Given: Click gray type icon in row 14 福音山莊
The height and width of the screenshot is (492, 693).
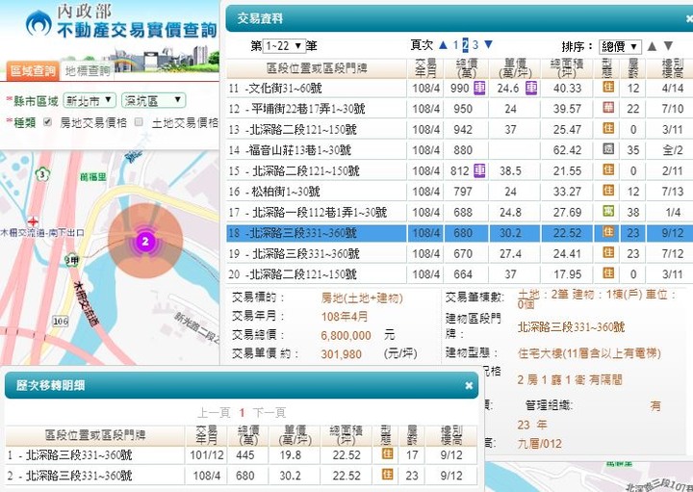Looking at the screenshot, I should tap(608, 149).
